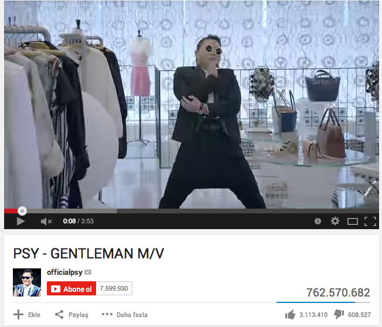Expand the Daha fazla menu
This screenshot has width=382, height=327.
pyautogui.click(x=124, y=315)
